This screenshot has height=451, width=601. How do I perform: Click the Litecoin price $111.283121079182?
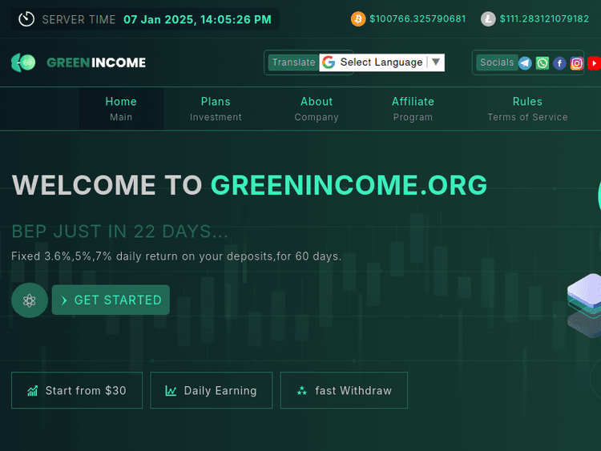click(544, 18)
